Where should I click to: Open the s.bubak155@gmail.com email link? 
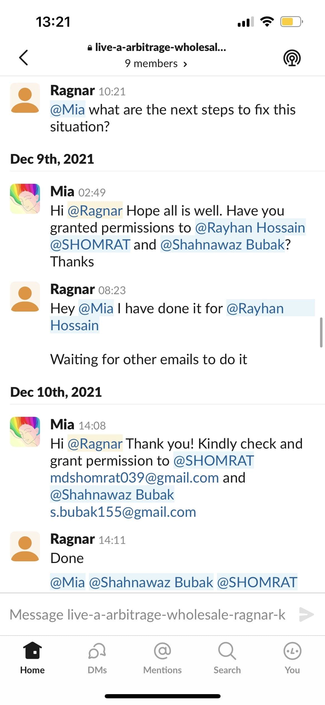(123, 512)
